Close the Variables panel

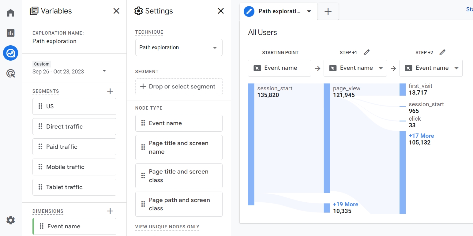coord(116,11)
